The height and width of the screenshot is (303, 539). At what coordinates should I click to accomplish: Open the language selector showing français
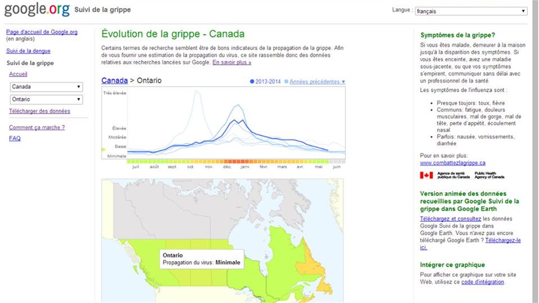click(471, 11)
